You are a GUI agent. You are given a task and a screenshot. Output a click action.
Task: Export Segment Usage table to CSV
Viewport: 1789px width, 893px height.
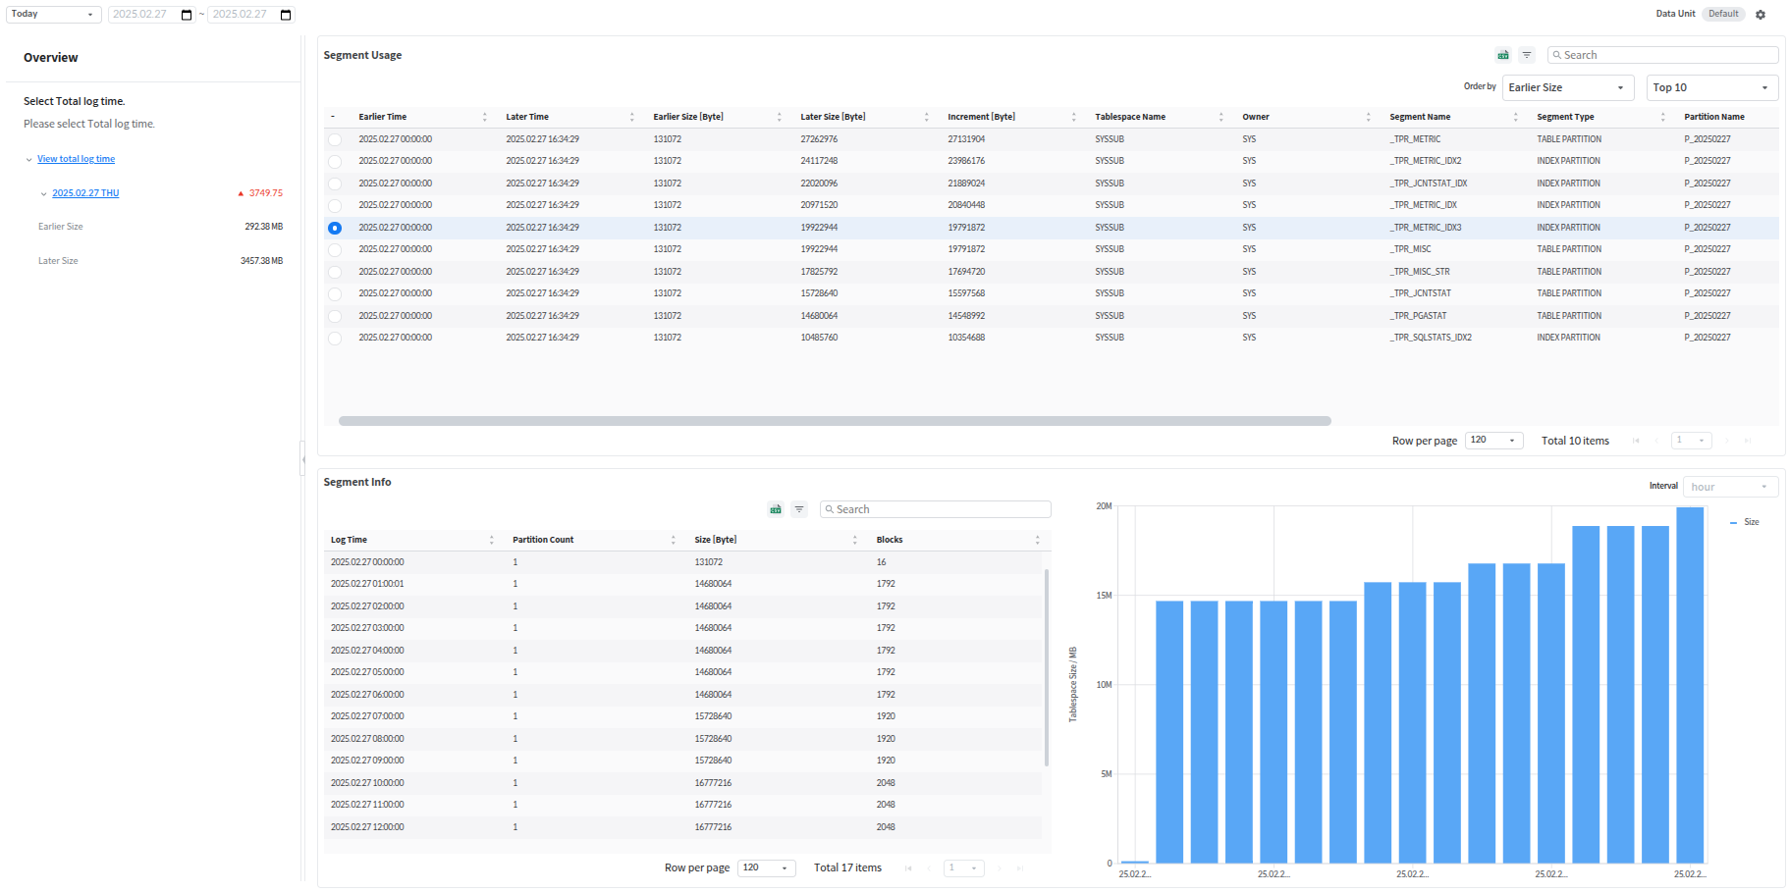[1502, 55]
